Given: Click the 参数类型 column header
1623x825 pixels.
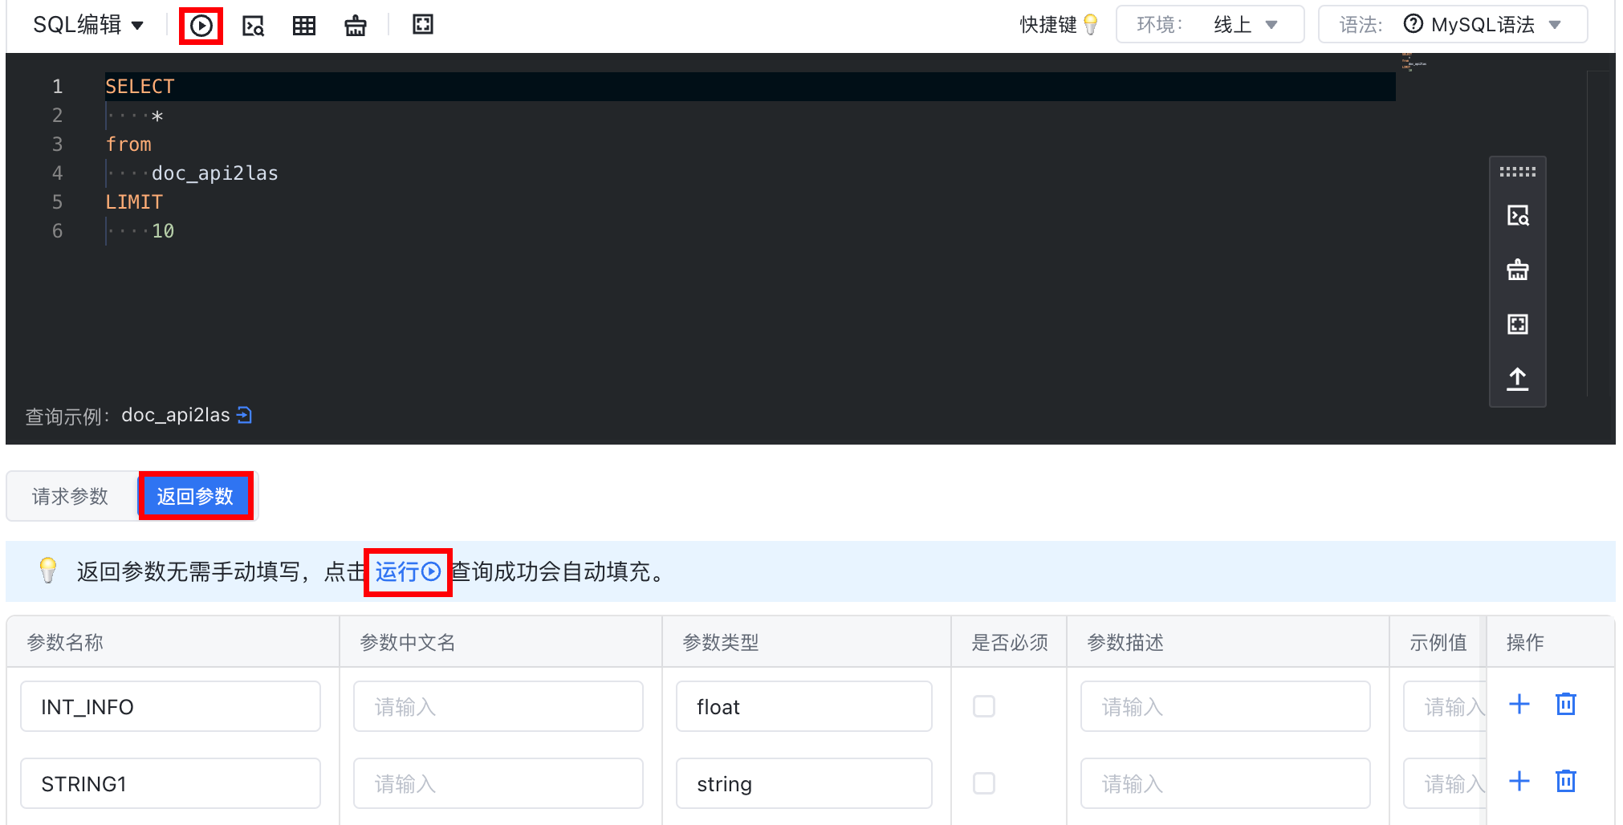Looking at the screenshot, I should pos(720,642).
